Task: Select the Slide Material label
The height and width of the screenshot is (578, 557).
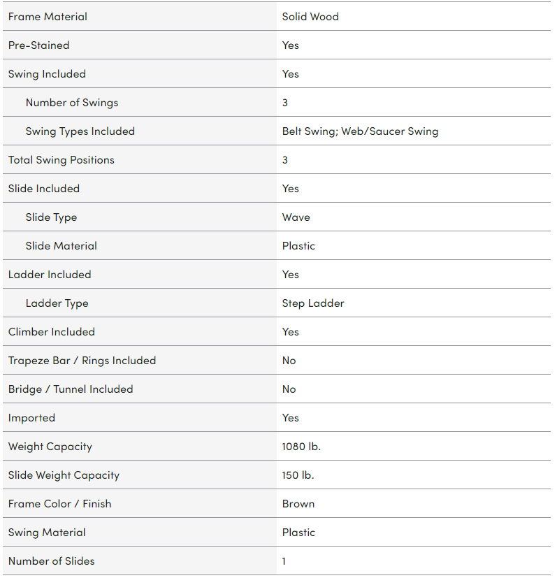Action: [x=62, y=246]
